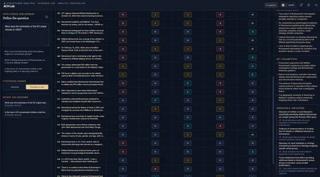The image size is (320, 177).
Task: Click the teal C badge in the restraining order row
Action: 252,57
